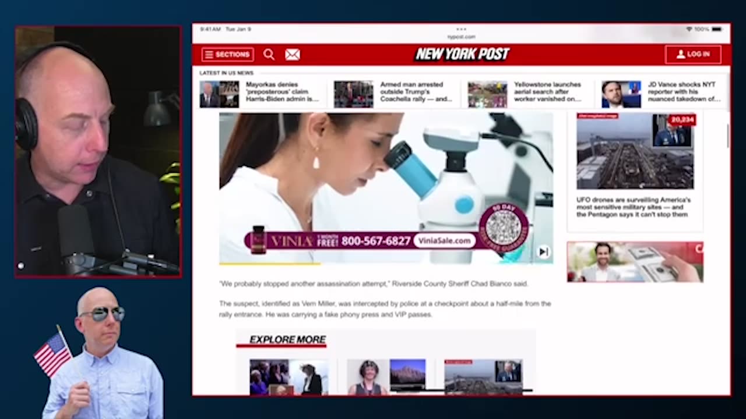Click the Log In button
The image size is (746, 419).
693,55
